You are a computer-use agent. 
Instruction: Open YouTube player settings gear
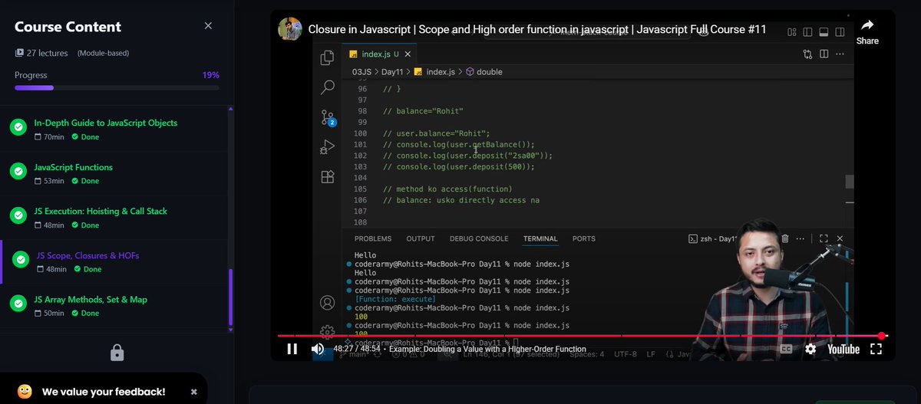coord(810,349)
